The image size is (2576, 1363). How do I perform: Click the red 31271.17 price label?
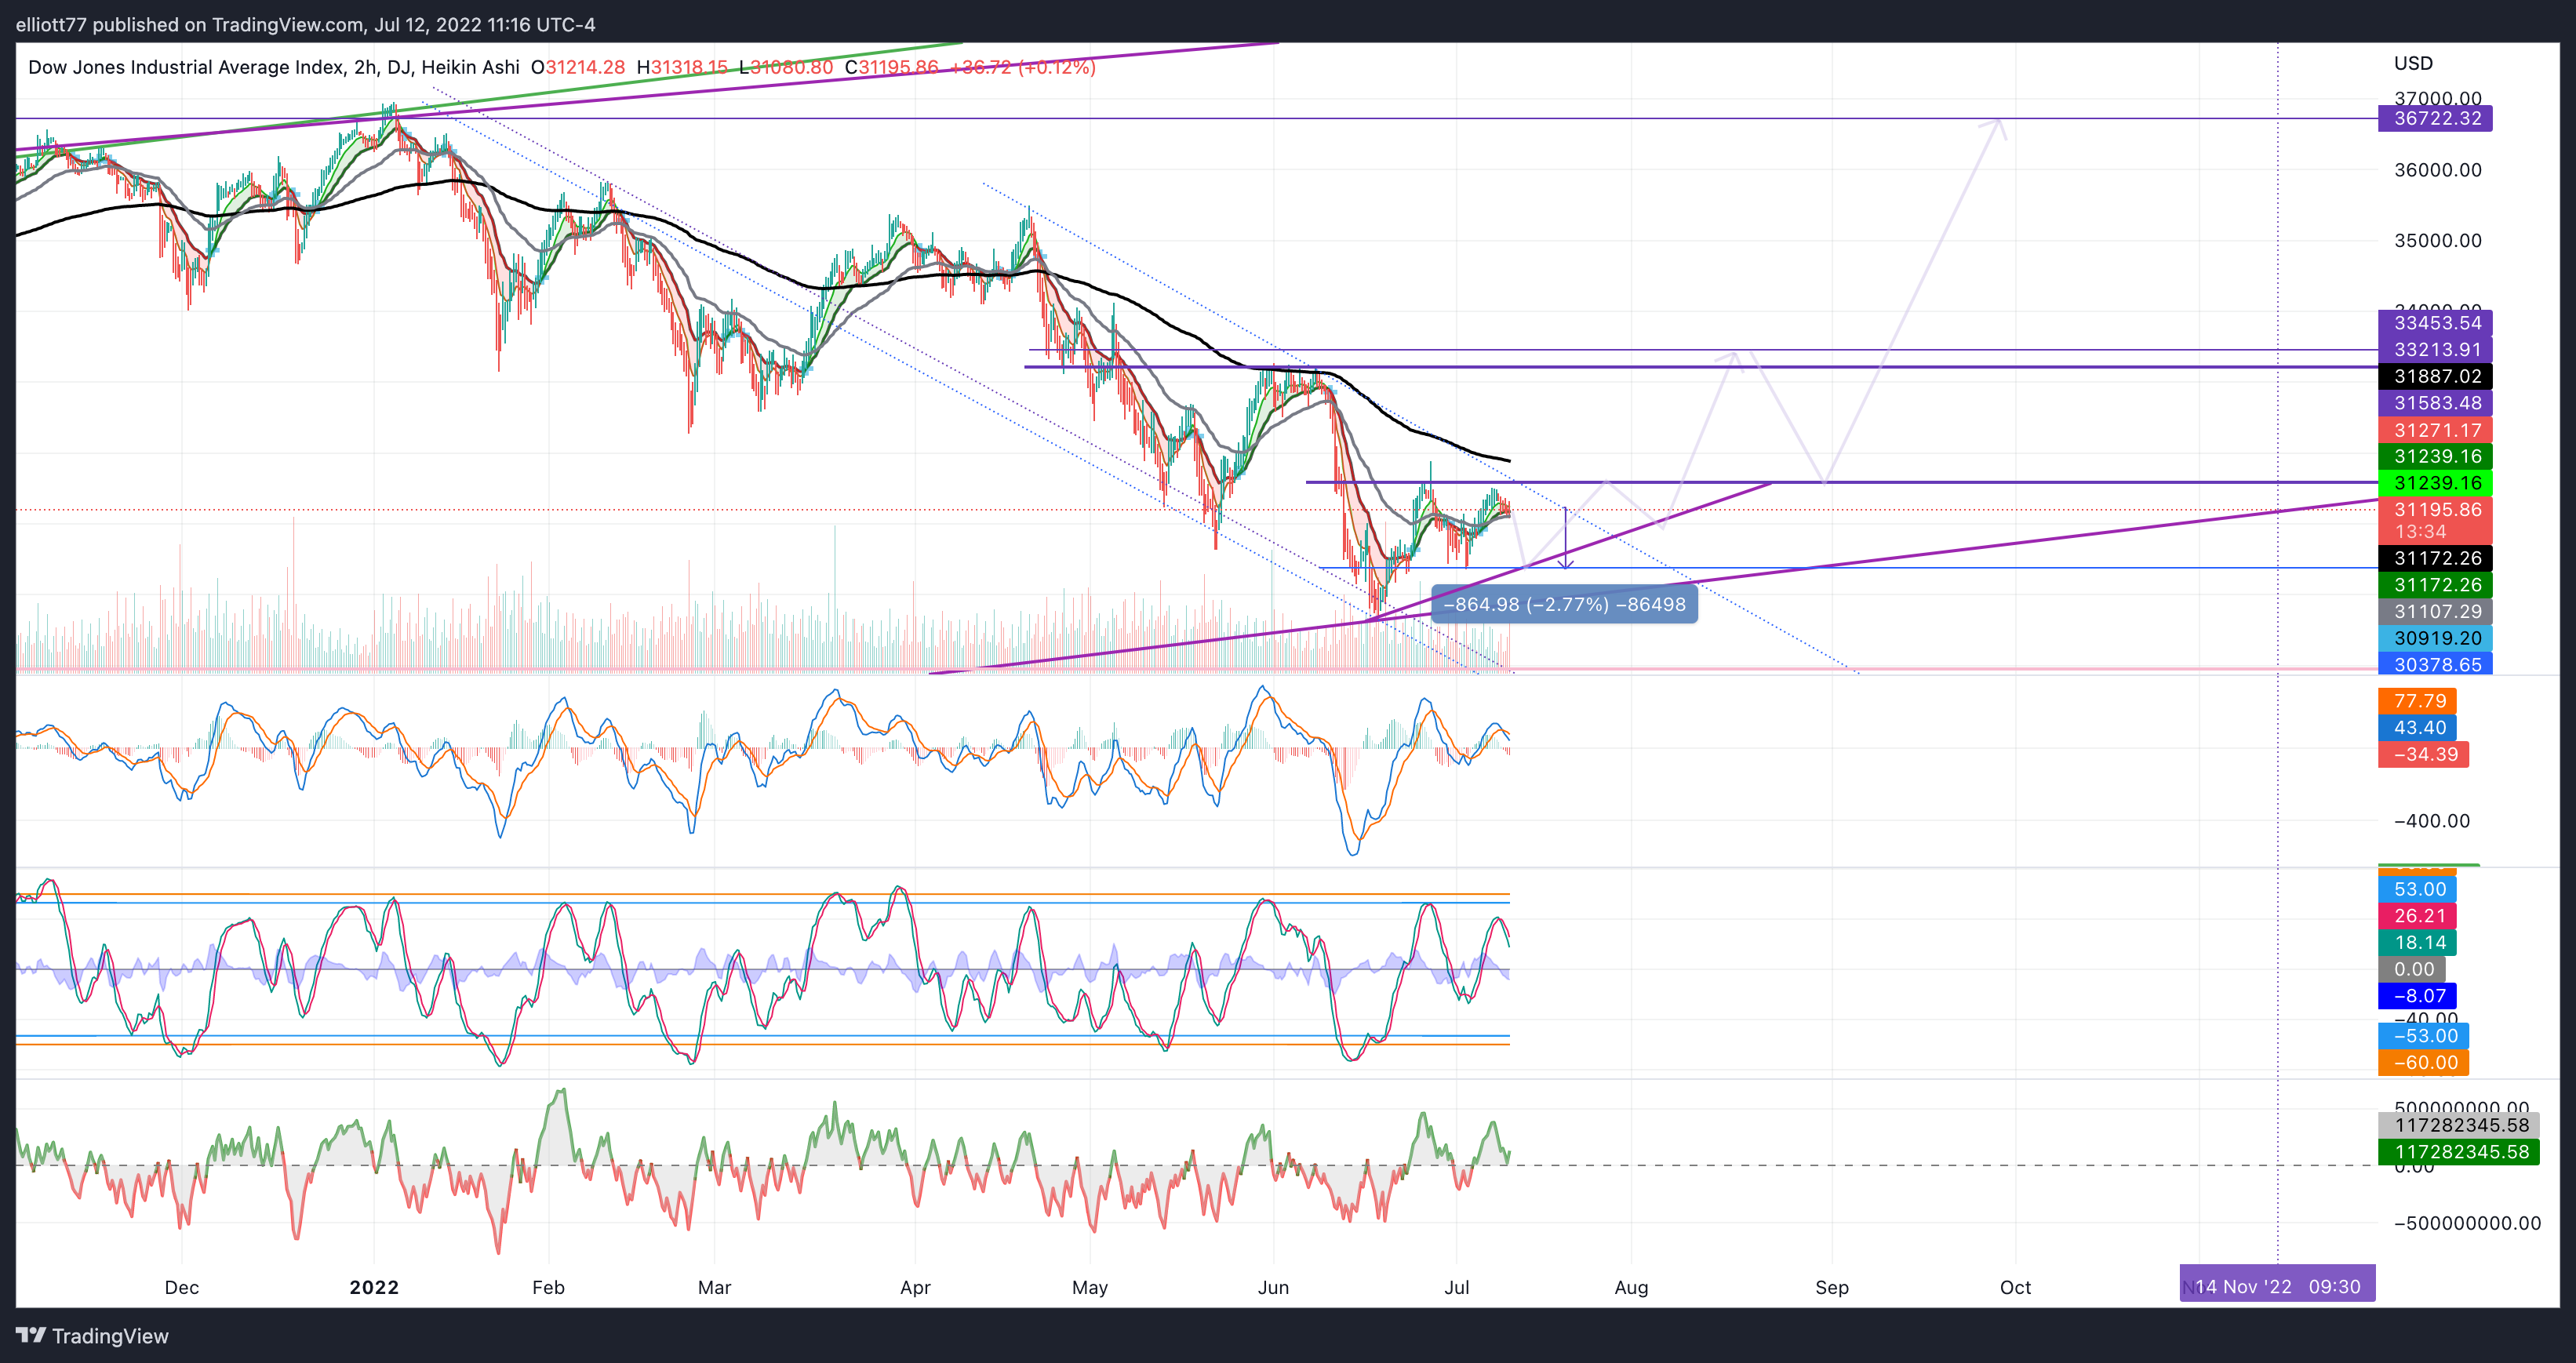(x=2435, y=430)
